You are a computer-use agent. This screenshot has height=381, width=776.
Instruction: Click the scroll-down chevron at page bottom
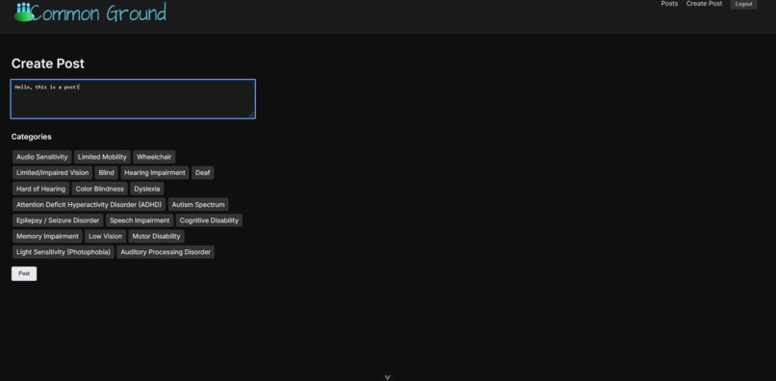point(387,377)
